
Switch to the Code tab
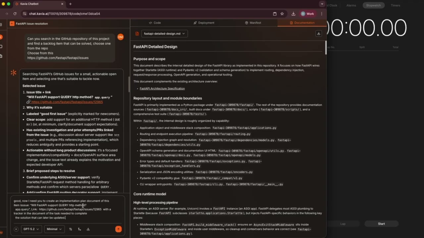pos(155,23)
